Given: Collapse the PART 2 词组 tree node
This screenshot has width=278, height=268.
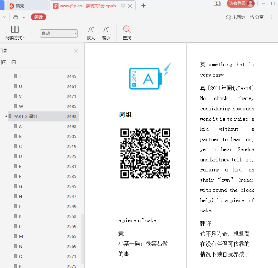Looking at the screenshot, I should (x=6, y=117).
